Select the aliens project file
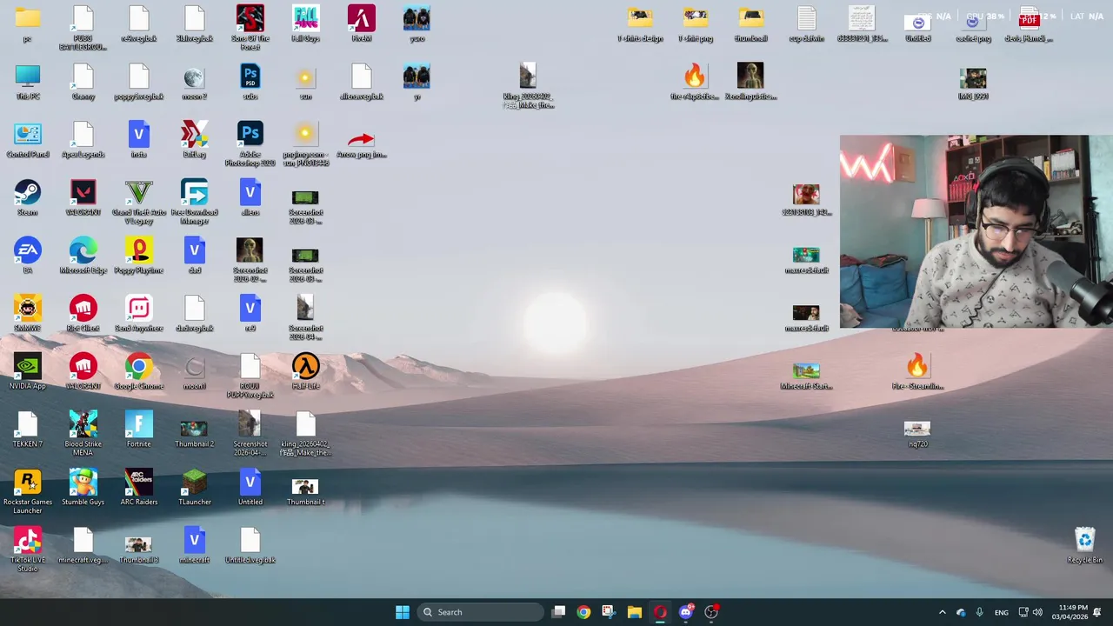 point(250,198)
